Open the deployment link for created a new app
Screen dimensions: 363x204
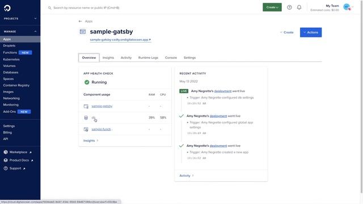[x=218, y=146]
